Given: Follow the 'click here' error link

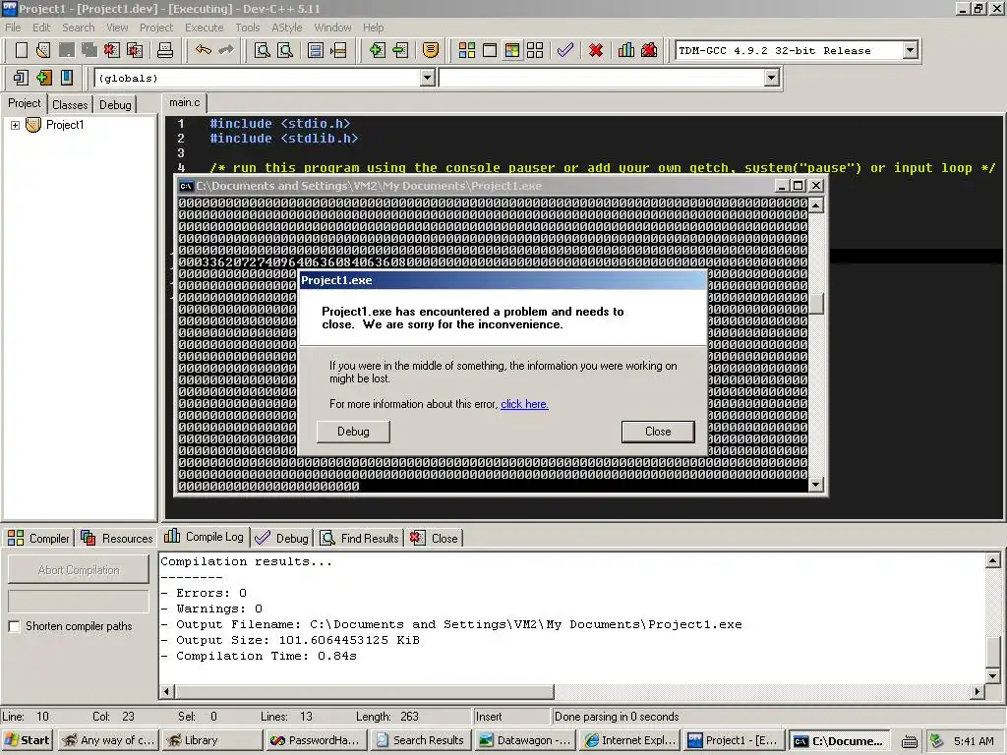Looking at the screenshot, I should 524,404.
